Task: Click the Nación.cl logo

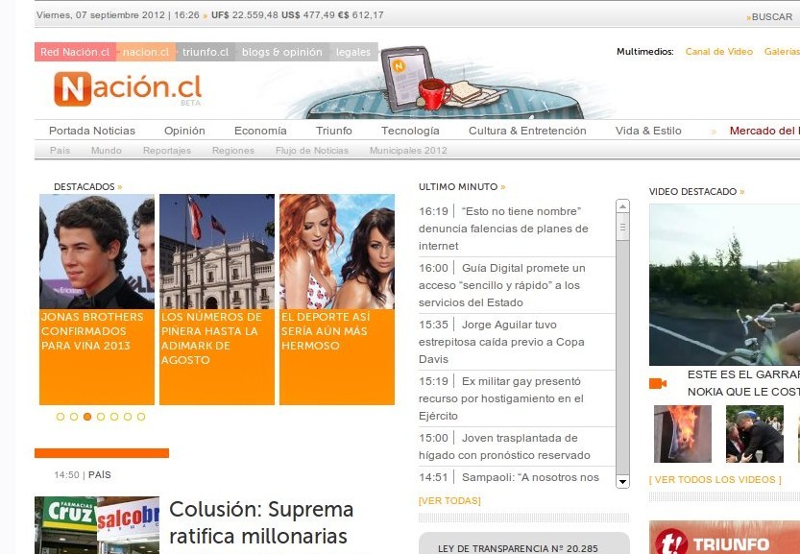Action: pyautogui.click(x=128, y=88)
